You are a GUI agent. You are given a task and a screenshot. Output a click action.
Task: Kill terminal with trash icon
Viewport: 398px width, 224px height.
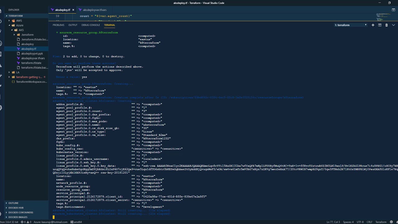(386, 25)
